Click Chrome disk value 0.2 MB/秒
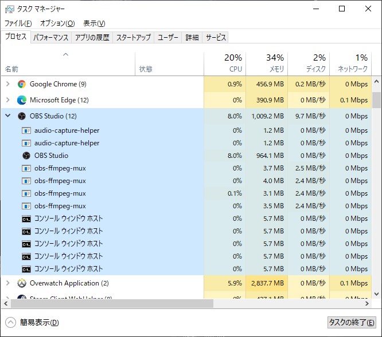382x337 pixels. coord(310,84)
